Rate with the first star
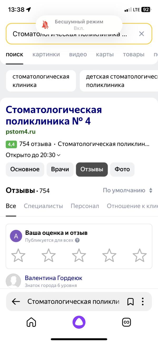This screenshot has height=343, width=158. pos(18,255)
